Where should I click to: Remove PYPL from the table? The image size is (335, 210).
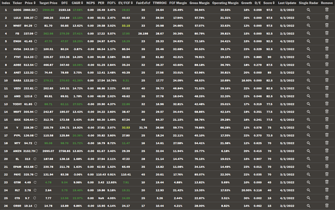coord(327,135)
